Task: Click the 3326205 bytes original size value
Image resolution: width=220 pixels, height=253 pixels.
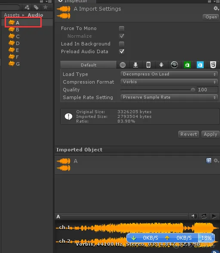Action: tap(134, 111)
